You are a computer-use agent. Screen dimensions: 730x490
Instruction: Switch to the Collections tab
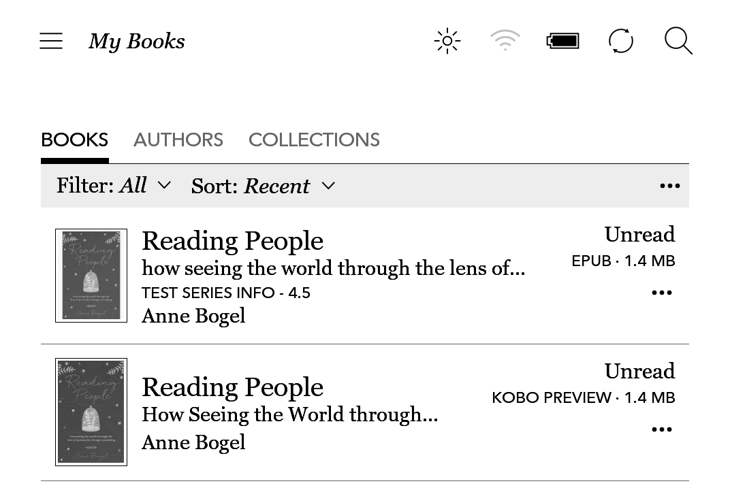click(314, 140)
